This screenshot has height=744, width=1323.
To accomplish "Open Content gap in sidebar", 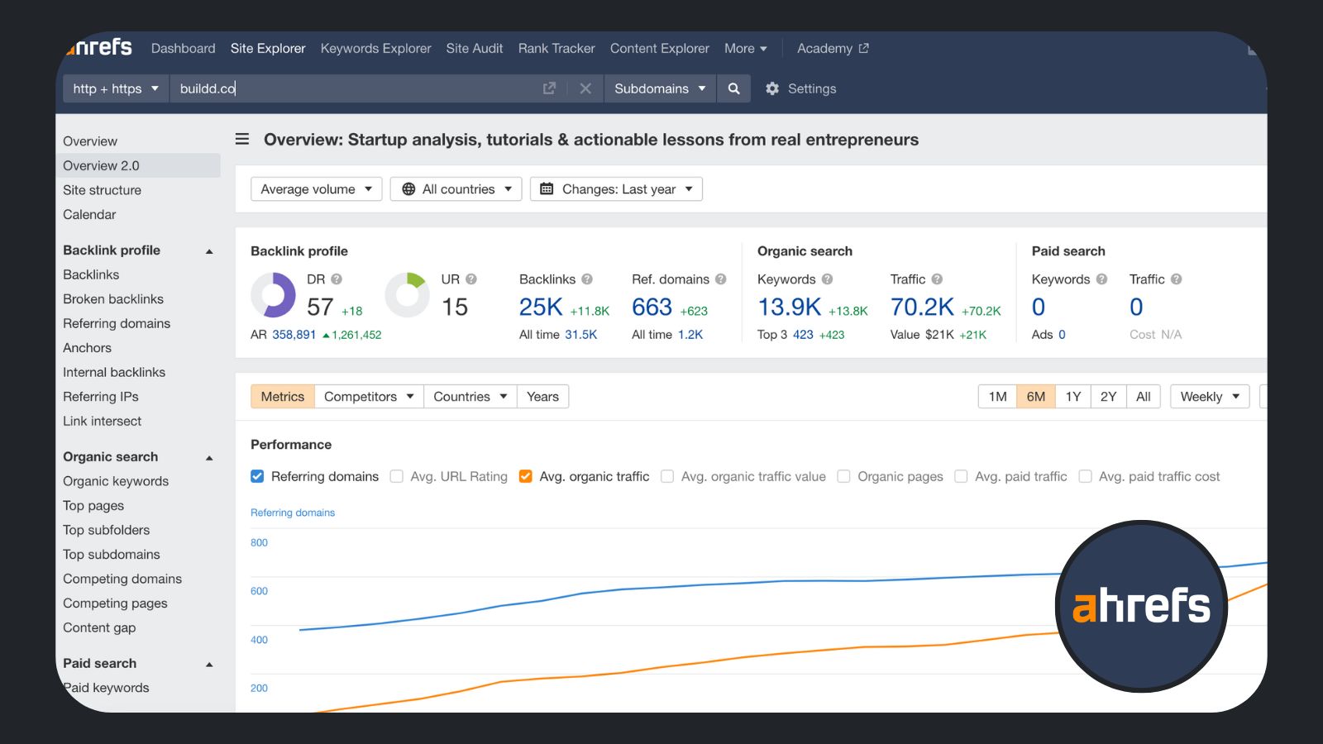I will click(99, 628).
